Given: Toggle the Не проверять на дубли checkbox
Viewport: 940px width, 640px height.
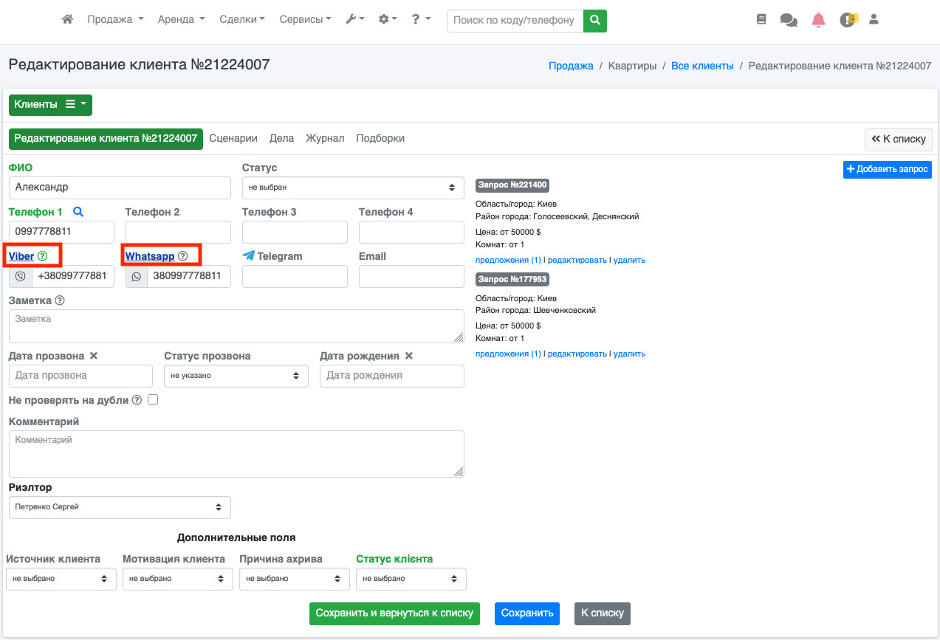Looking at the screenshot, I should tap(153, 399).
